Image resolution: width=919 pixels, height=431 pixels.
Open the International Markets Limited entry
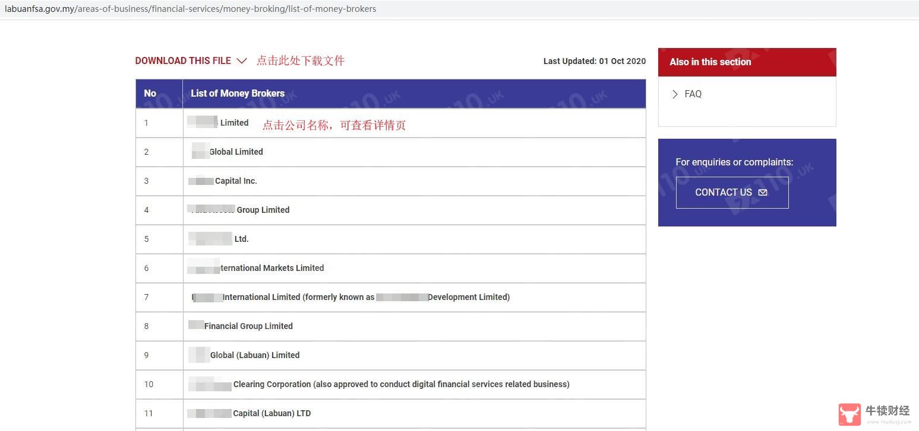tap(255, 268)
